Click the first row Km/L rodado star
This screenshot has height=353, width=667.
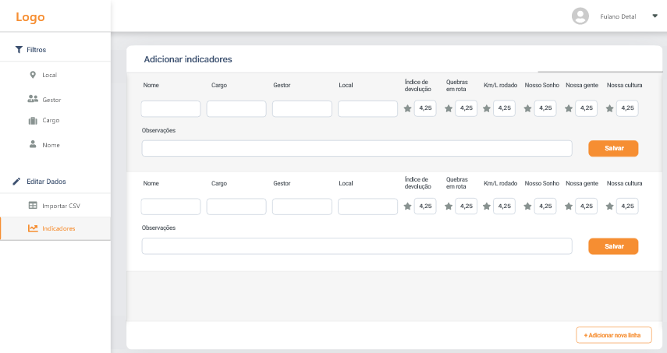pyautogui.click(x=487, y=108)
